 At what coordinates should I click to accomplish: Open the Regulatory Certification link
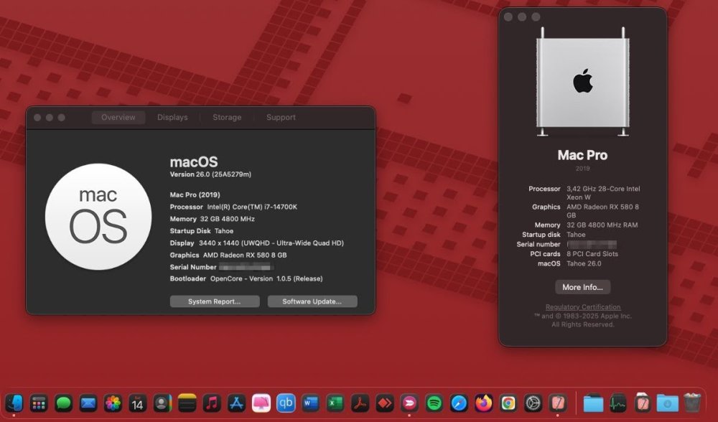pos(583,307)
